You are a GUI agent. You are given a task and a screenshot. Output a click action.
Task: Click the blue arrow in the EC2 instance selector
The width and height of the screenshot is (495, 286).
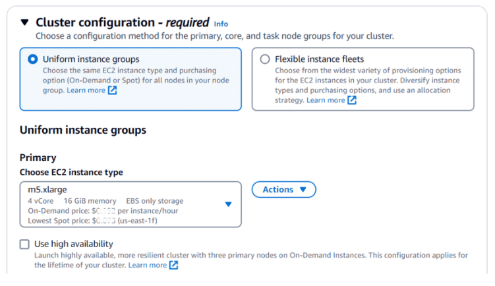(228, 204)
